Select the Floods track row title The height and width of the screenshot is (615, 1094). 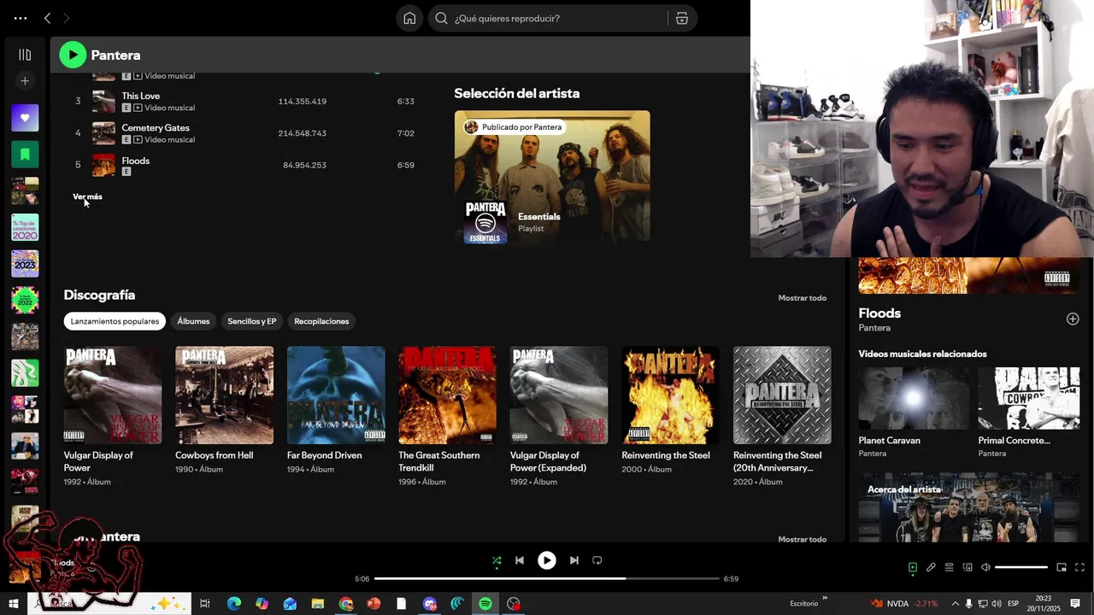tap(135, 161)
